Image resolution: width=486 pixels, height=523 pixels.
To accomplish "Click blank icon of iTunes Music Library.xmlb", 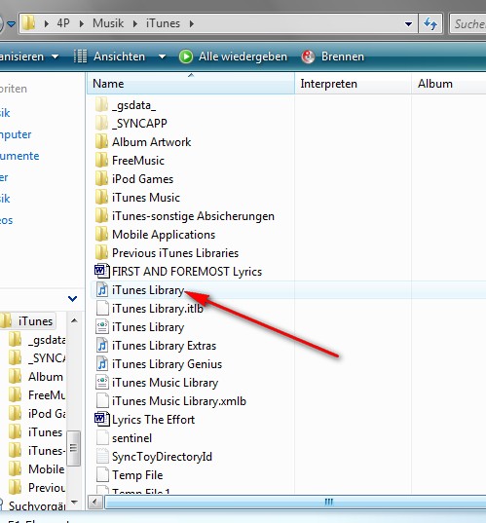I will click(x=102, y=401).
